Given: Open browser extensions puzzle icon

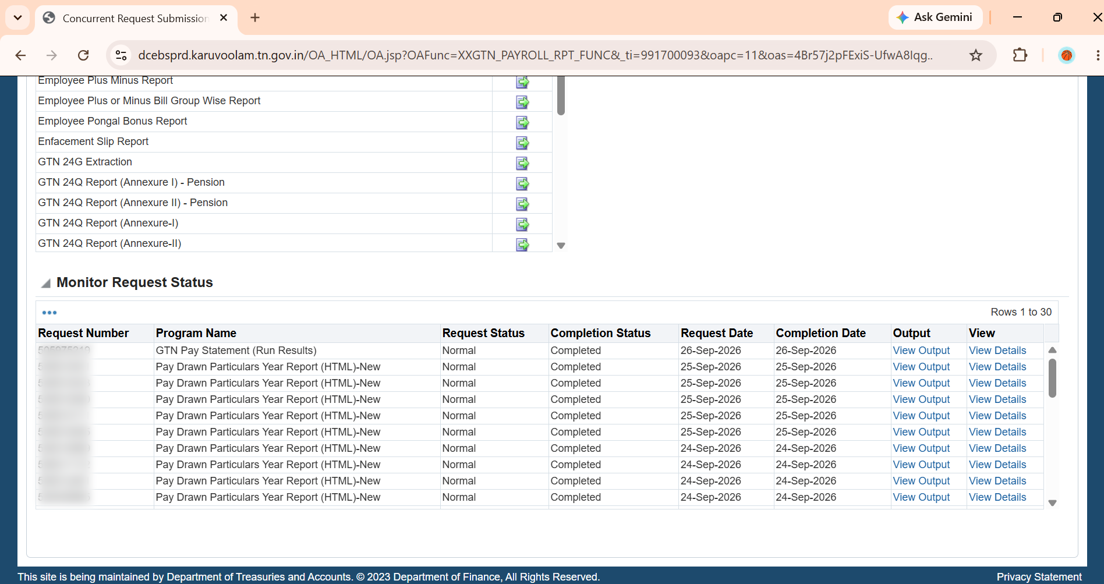Looking at the screenshot, I should pyautogui.click(x=1020, y=55).
